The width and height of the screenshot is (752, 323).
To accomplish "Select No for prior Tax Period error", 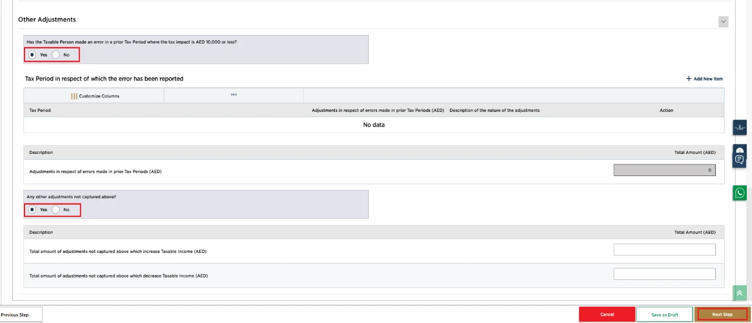I will coord(56,55).
